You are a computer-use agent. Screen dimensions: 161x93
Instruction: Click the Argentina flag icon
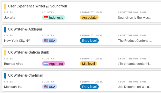point(46,64)
